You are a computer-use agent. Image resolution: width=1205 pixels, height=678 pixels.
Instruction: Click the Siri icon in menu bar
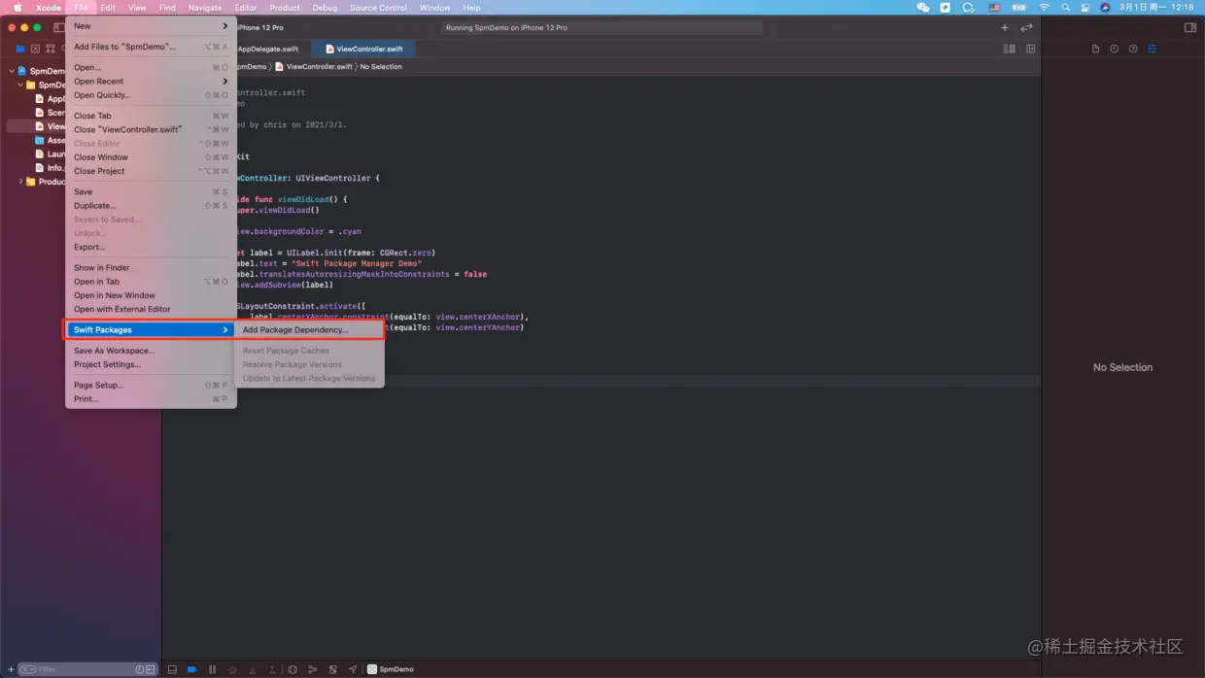[1105, 8]
